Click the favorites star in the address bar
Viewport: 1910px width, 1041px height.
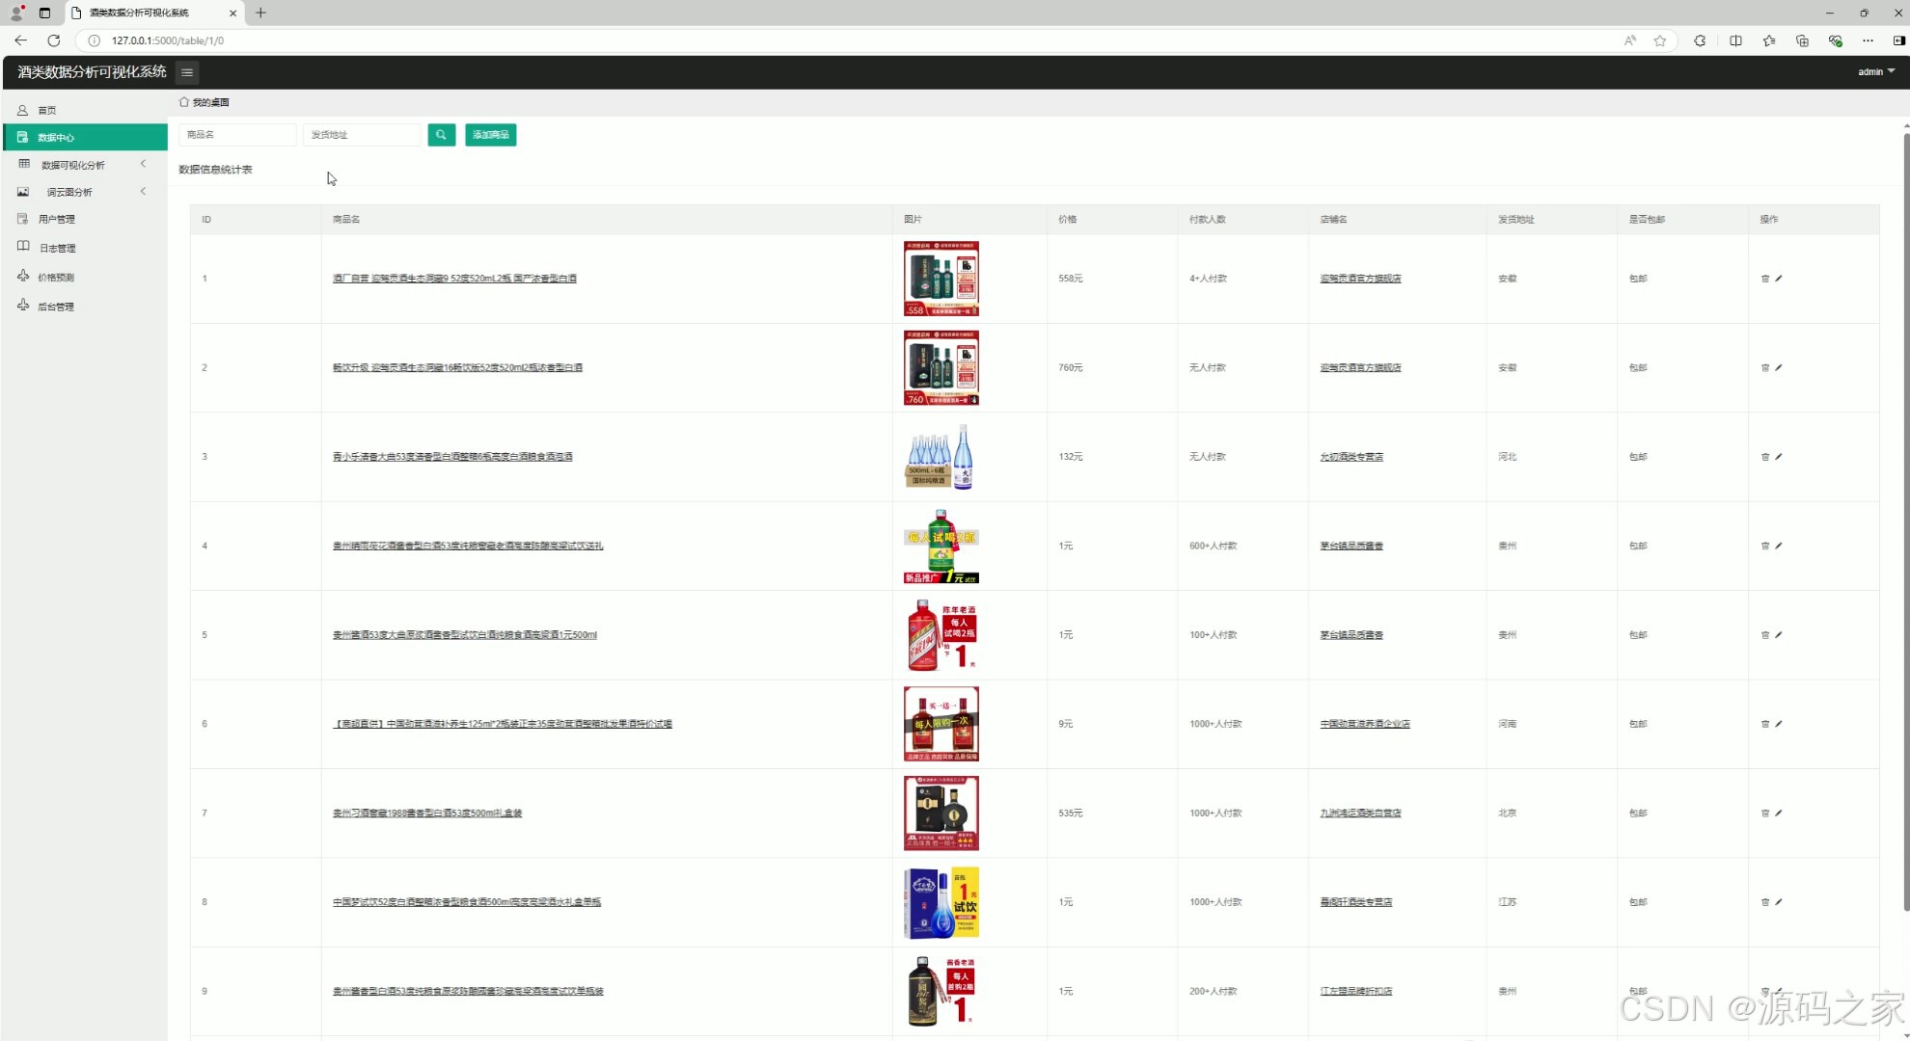coord(1660,40)
